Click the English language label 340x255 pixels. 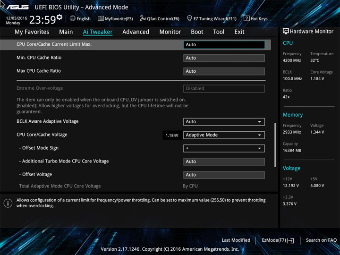[84, 18]
